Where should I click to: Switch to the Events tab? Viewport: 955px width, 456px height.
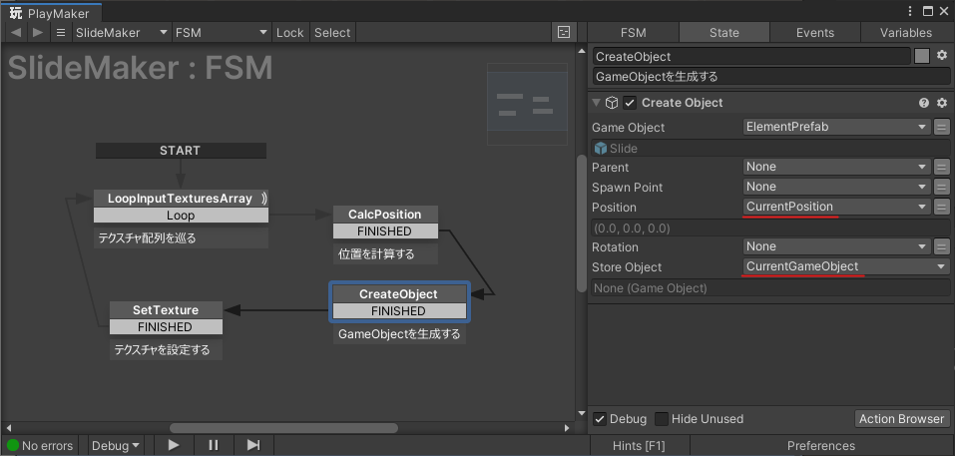(x=814, y=32)
